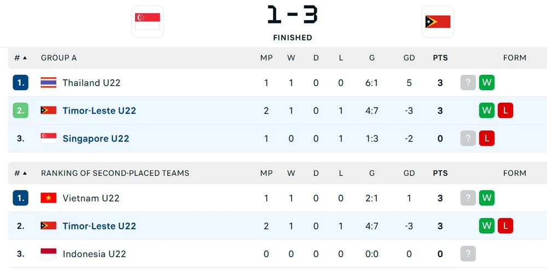Open Indonesia U22 team page
547x273 pixels.
coord(94,254)
